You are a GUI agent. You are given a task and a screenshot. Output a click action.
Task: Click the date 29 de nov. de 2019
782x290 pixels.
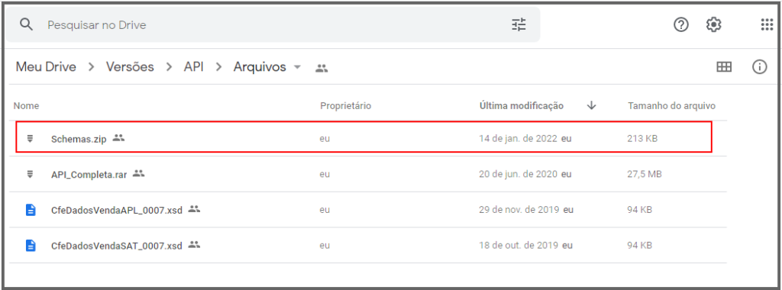(519, 210)
